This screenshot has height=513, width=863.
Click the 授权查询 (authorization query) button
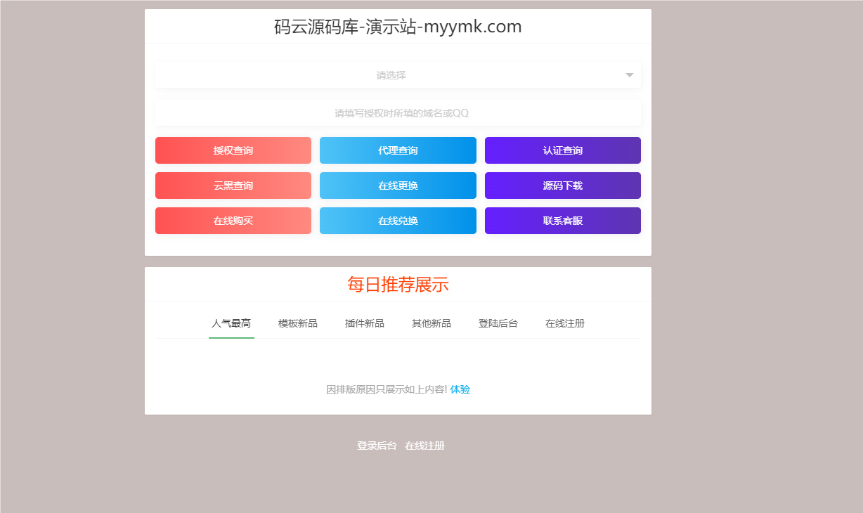click(x=233, y=150)
